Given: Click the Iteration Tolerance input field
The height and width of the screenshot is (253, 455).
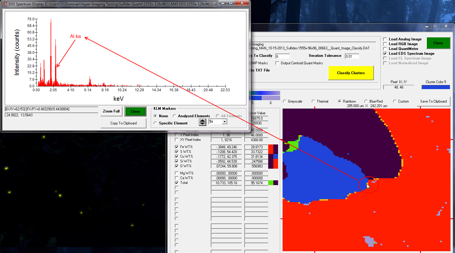Looking at the screenshot, I should [x=352, y=56].
